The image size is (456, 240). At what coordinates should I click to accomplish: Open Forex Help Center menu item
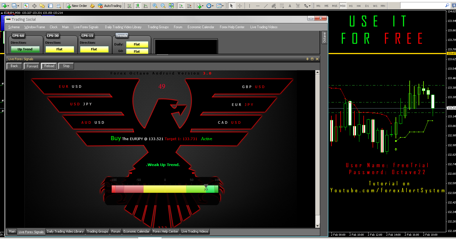[232, 27]
